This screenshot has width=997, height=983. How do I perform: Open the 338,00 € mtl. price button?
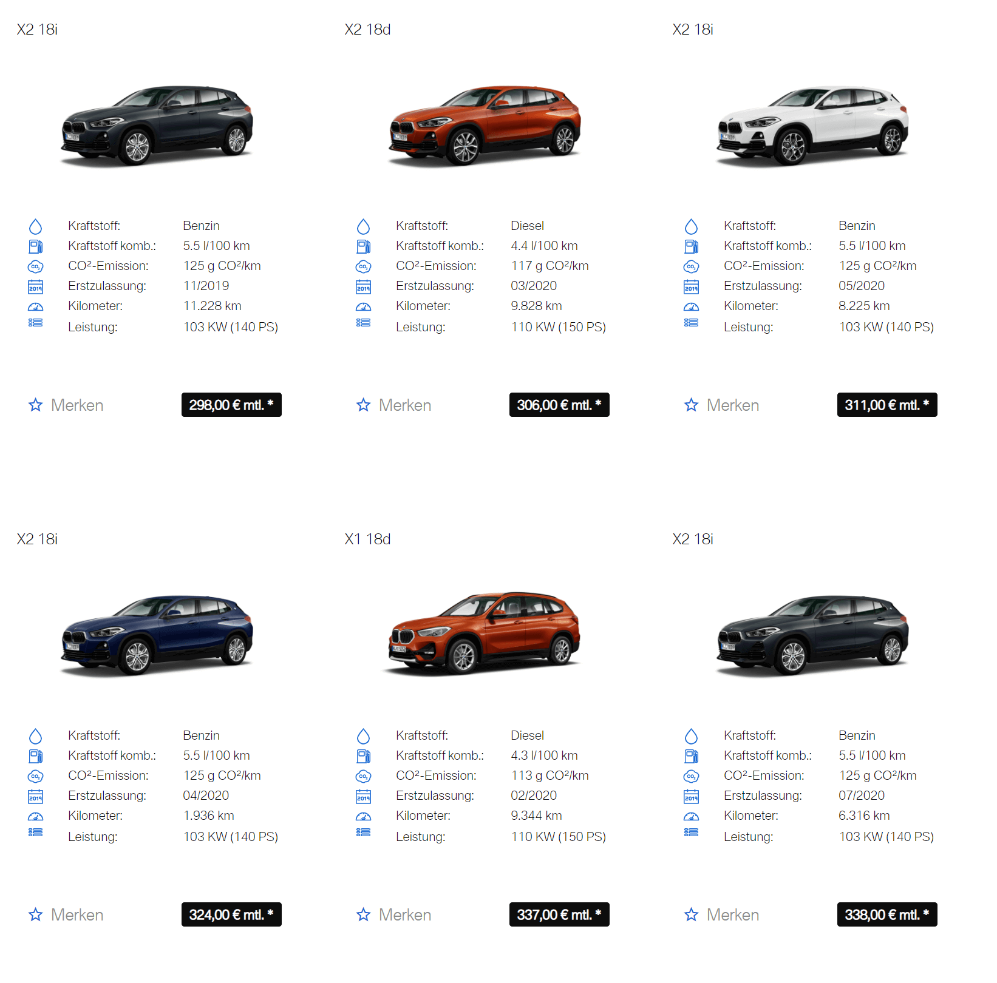(x=887, y=914)
